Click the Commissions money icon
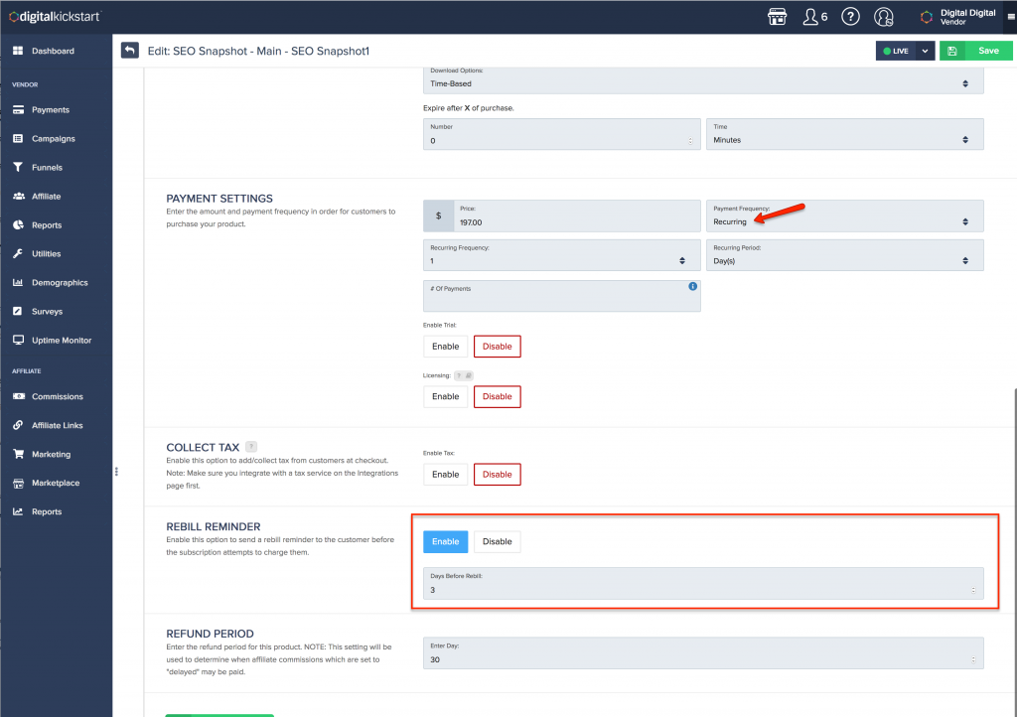 point(18,396)
